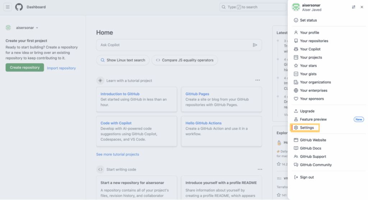Expand the aisersonar account switcher dropdown
Screen dimensions: 368x200
(x=27, y=28)
